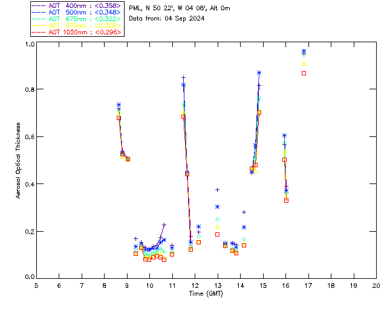This screenshot has height=309, width=387.
Task: Click the AOT 500nm legend entry
Action: click(x=77, y=12)
